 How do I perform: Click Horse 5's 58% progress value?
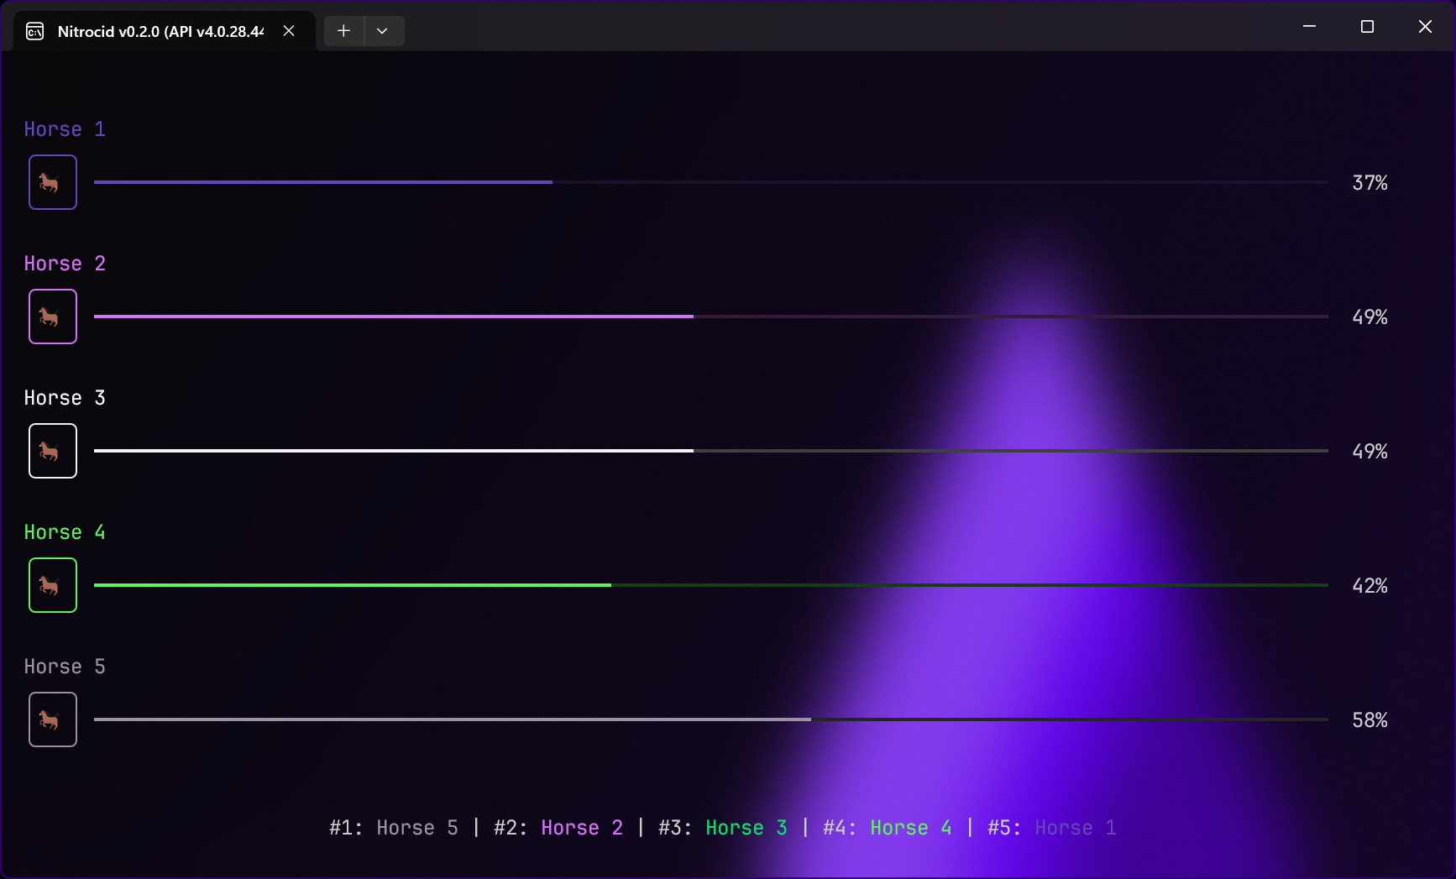tap(1370, 720)
